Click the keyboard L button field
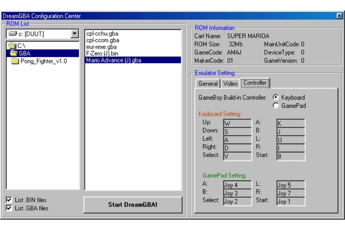Screen dimensions: 345x230 pyautogui.click(x=291, y=139)
